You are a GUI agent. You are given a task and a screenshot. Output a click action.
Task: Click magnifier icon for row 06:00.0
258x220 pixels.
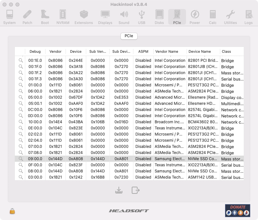tap(21, 91)
